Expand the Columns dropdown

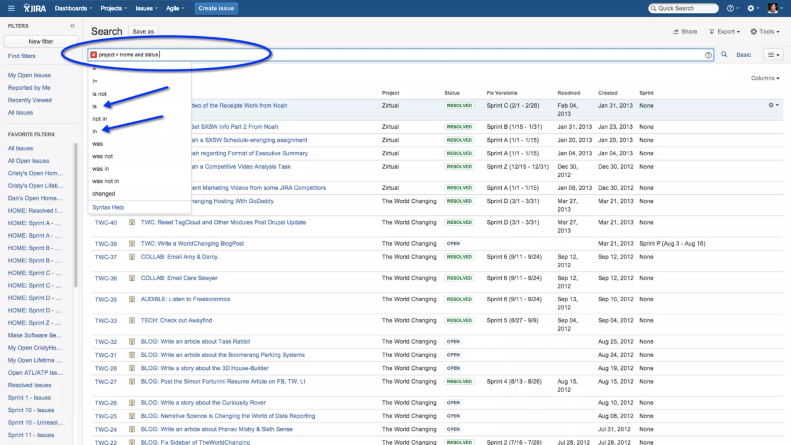pos(765,78)
